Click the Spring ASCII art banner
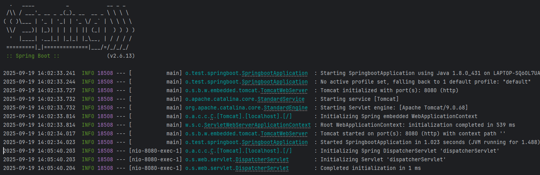This screenshot has height=175, width=540. tap(69, 26)
